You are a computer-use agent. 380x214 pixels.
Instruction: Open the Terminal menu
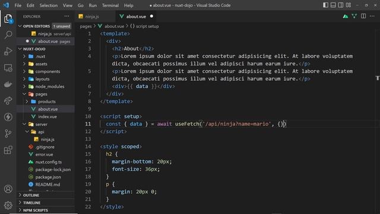[110, 5]
